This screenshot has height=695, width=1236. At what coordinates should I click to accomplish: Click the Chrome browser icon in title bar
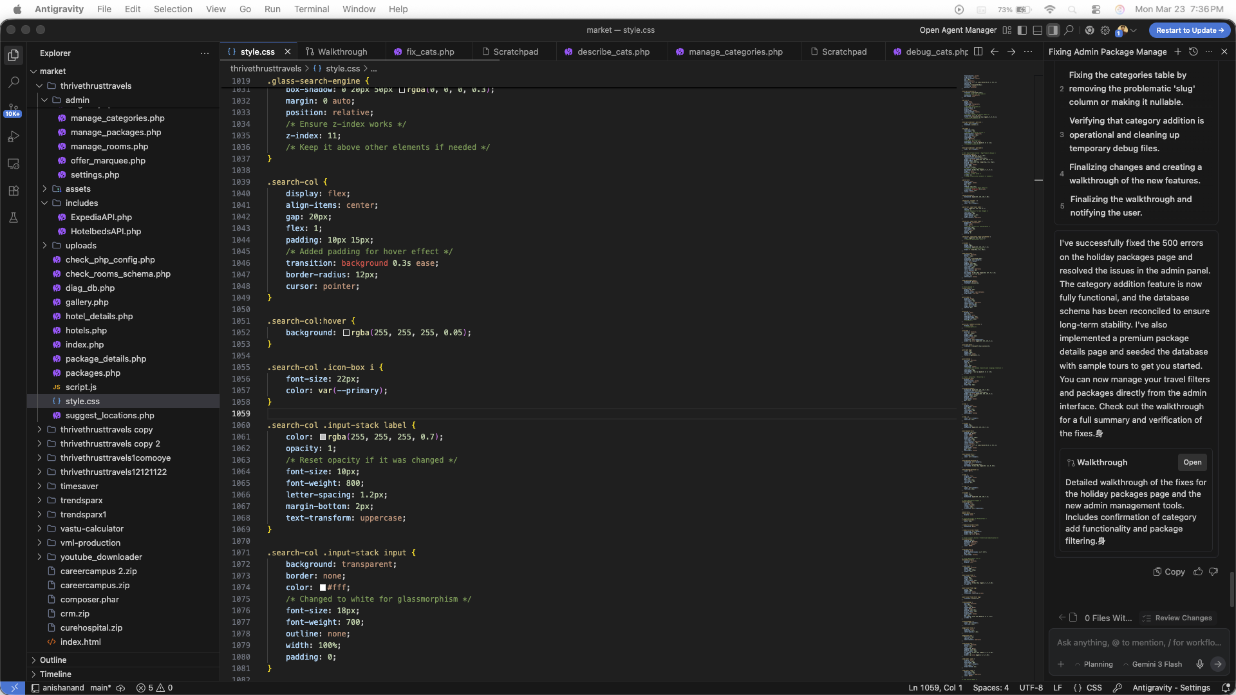pos(1089,30)
